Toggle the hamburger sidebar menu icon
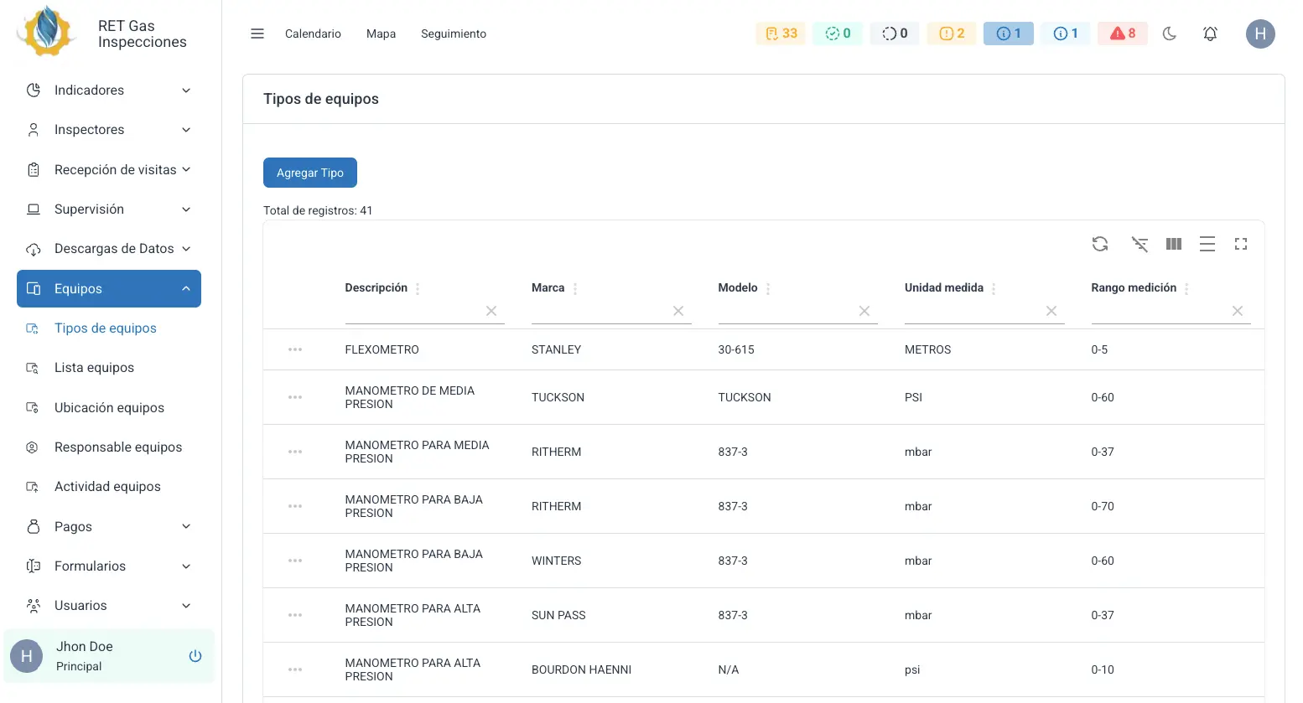This screenshot has height=703, width=1303. point(257,34)
